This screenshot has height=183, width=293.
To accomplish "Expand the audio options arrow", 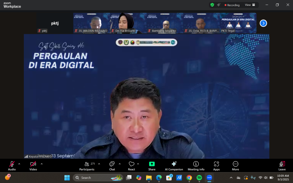I will 19,164.
